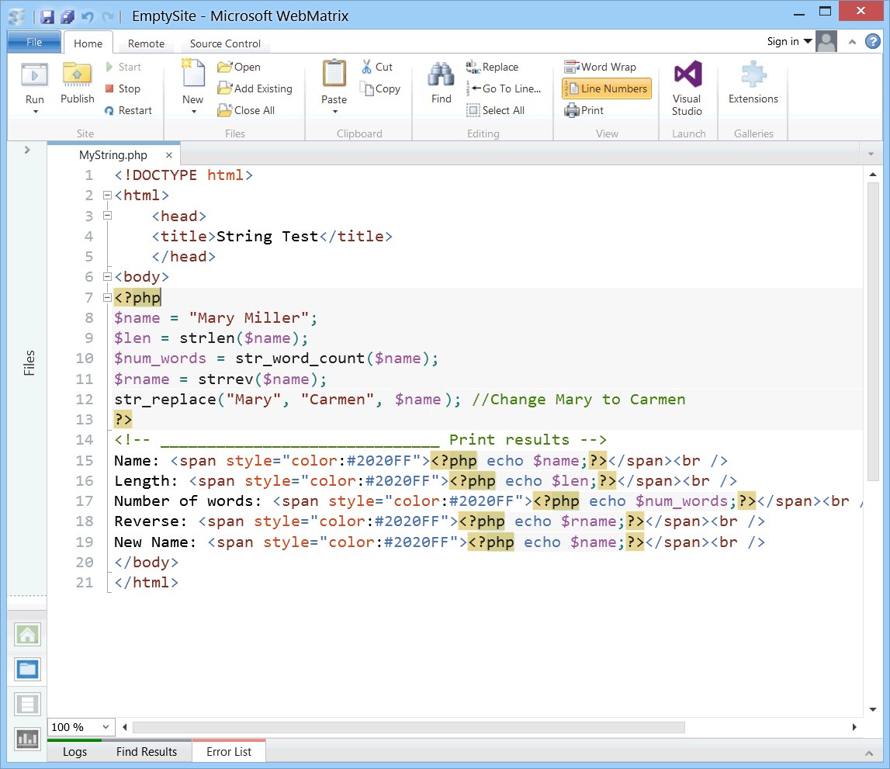Select the Home ribbon tab

(88, 43)
